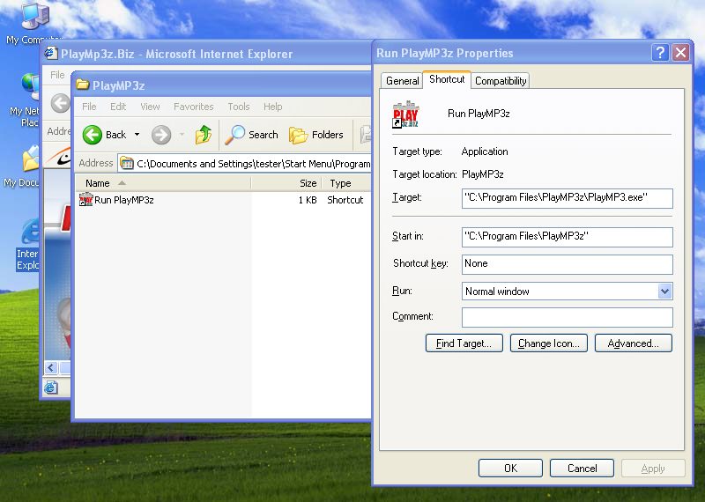Image resolution: width=705 pixels, height=502 pixels.
Task: Select the Run PlayMP3z shortcut icon in file list
Action: coord(85,200)
